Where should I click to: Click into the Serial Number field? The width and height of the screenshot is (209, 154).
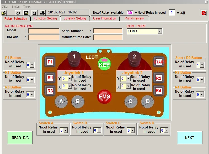108,31
